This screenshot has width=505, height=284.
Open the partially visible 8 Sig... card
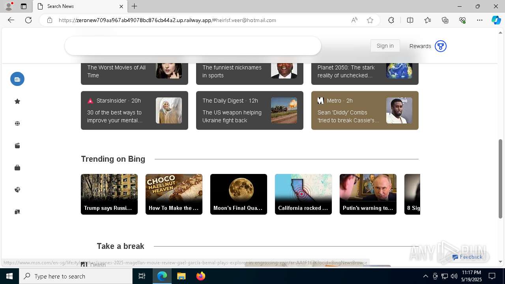pyautogui.click(x=412, y=194)
